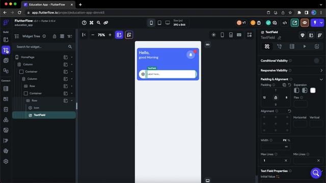Collapse Text Field Properties section

[x=321, y=171]
